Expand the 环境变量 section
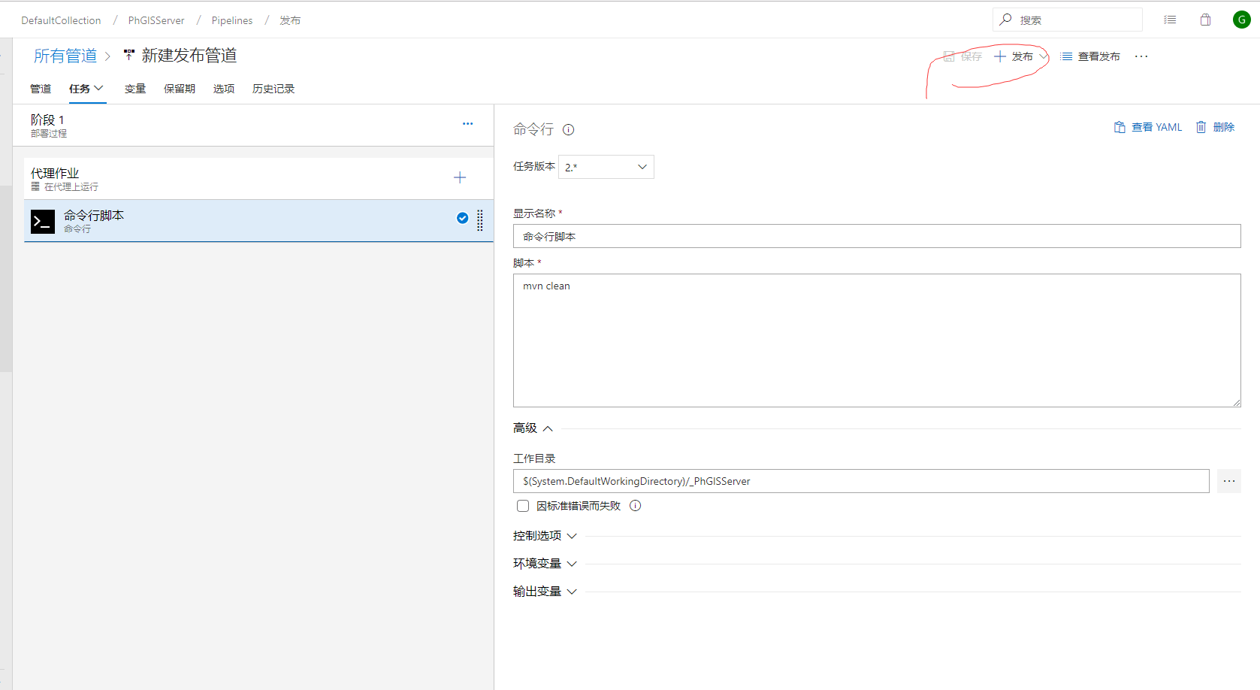The image size is (1260, 690). click(545, 564)
